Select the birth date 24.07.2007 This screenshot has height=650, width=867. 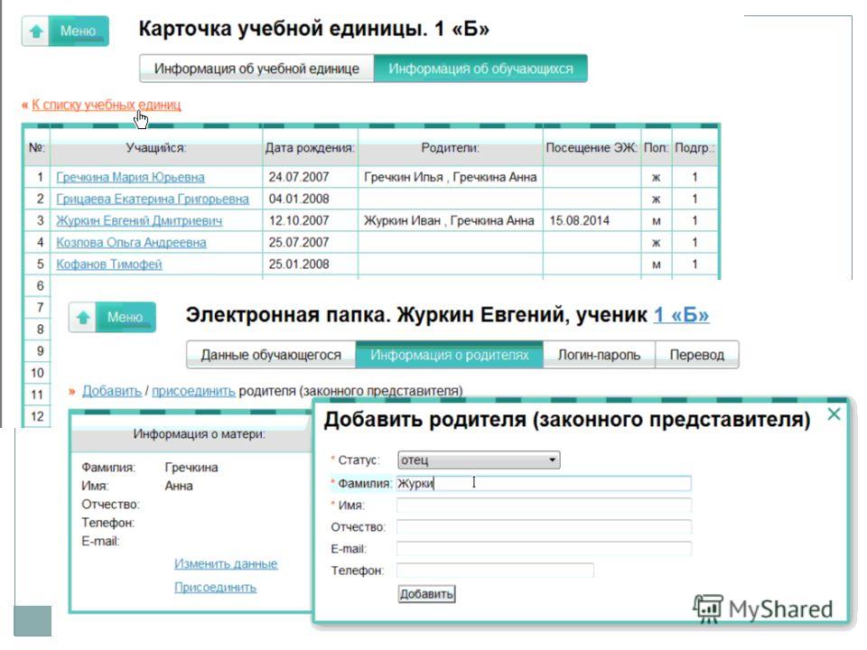point(299,177)
